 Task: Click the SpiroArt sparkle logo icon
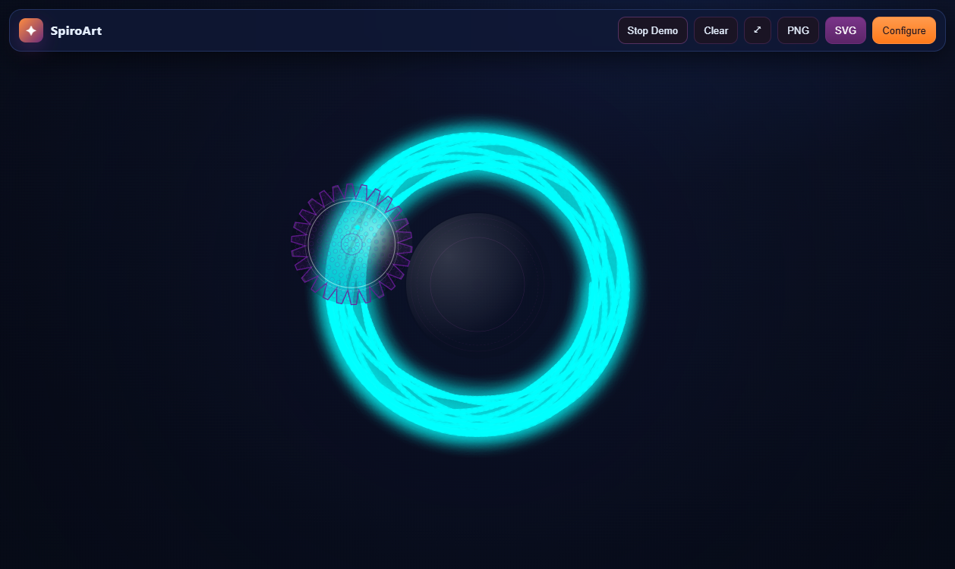[31, 30]
